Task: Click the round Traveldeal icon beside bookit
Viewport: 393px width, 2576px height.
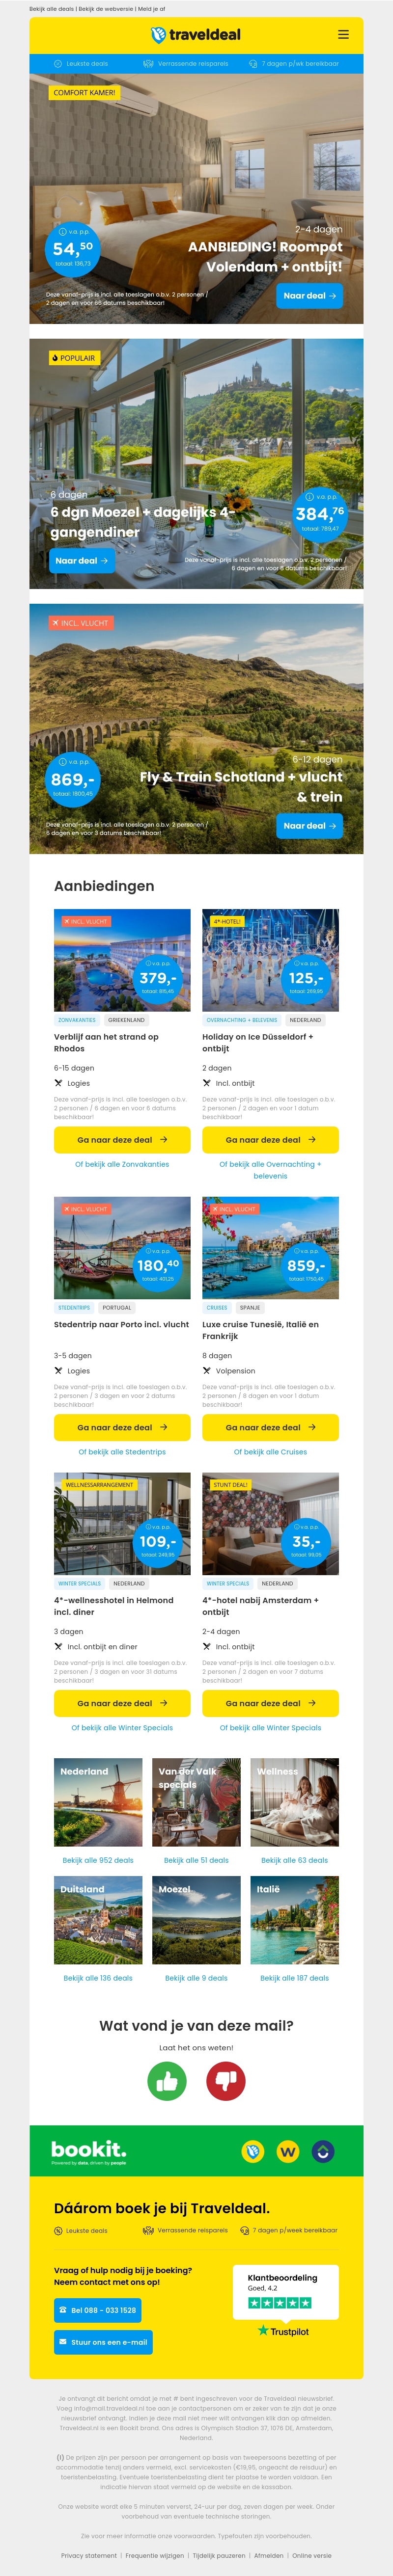Action: (x=253, y=2151)
